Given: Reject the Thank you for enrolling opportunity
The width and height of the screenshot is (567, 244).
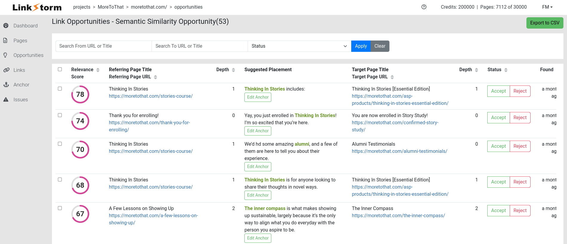Looking at the screenshot, I should coord(520,118).
